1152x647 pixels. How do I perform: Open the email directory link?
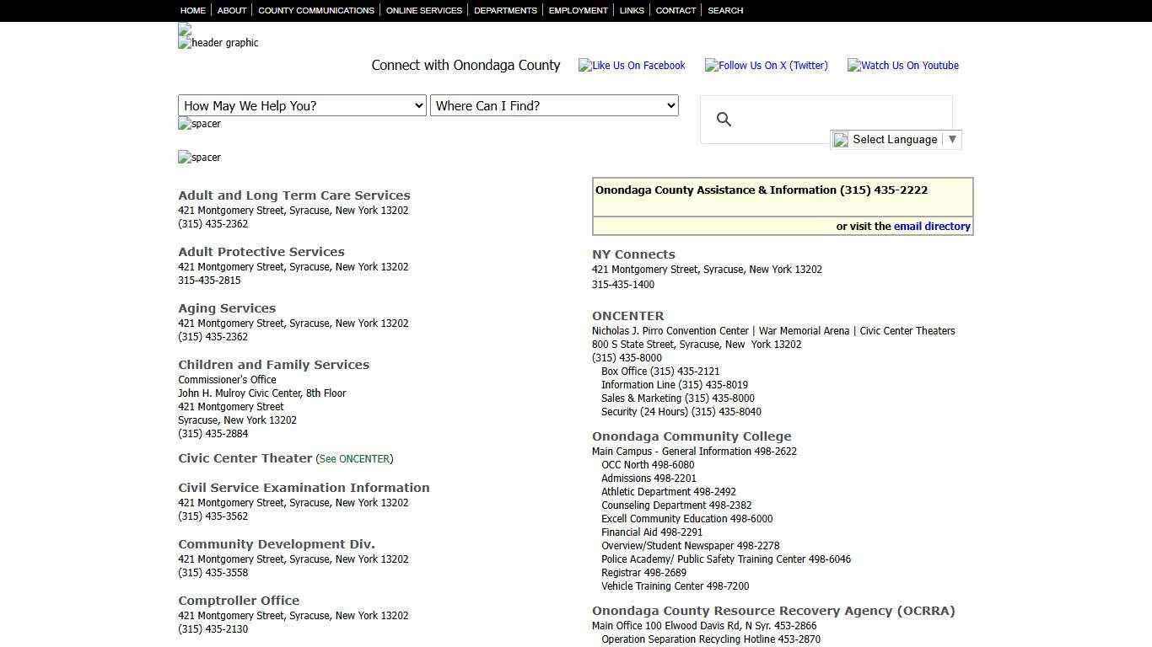click(932, 226)
